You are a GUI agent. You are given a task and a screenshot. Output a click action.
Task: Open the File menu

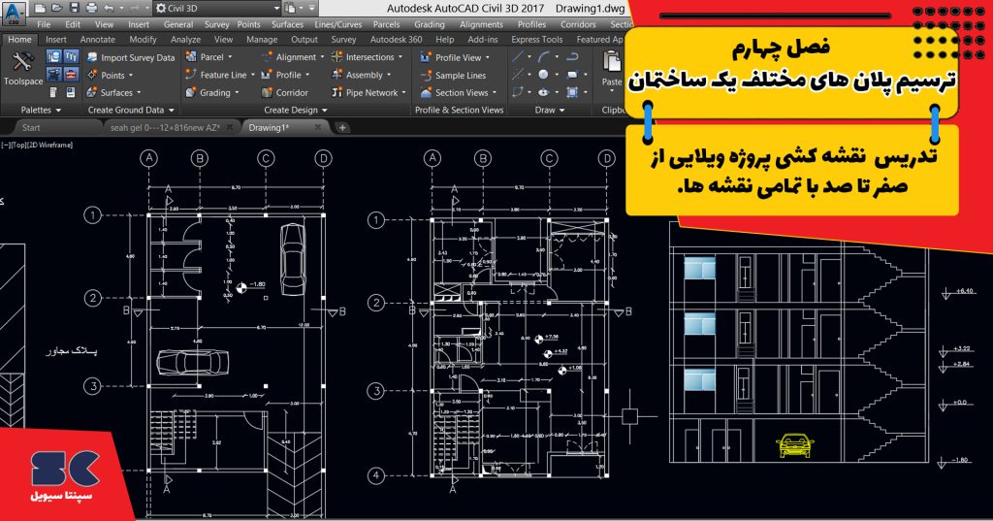44,24
